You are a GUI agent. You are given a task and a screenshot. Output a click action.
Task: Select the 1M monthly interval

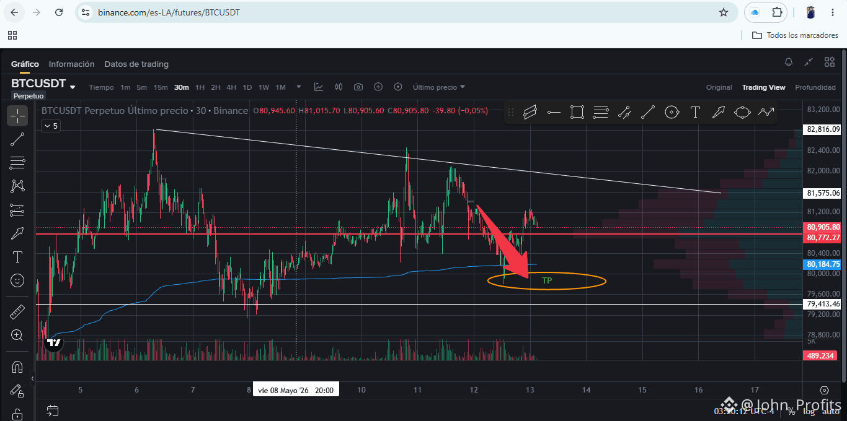point(280,87)
